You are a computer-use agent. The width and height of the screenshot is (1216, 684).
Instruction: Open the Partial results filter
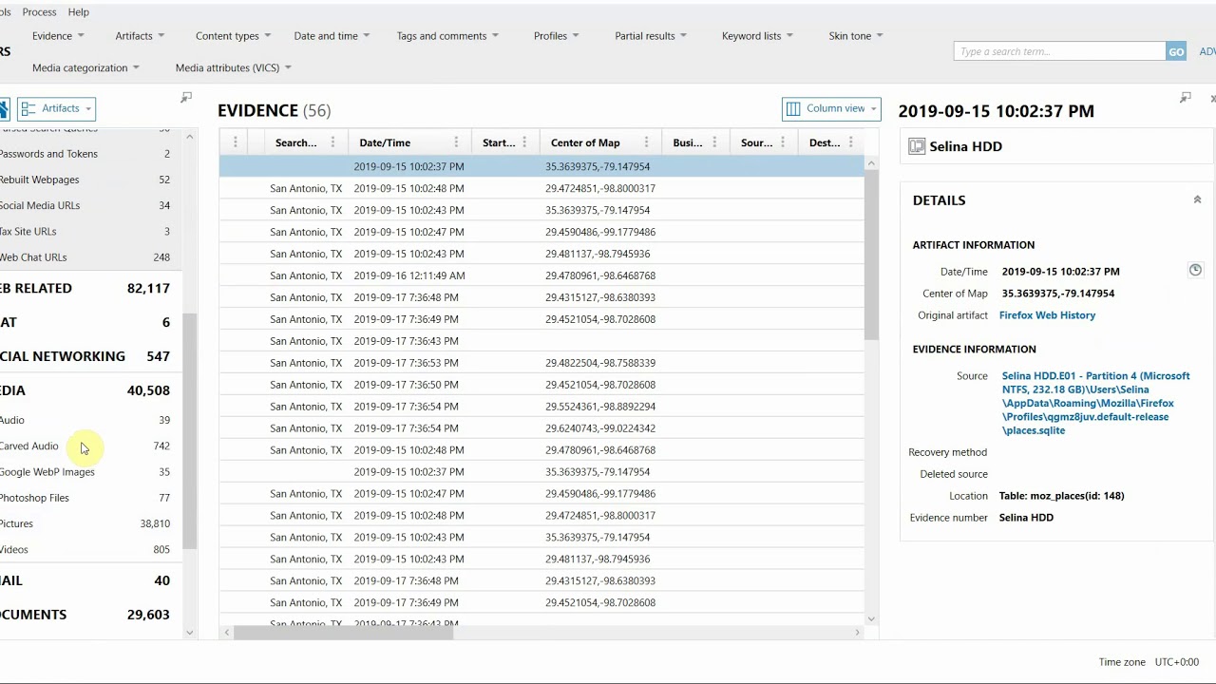pos(651,36)
